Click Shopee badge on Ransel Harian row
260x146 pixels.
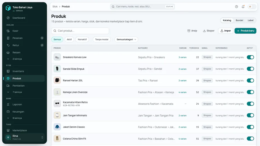[207, 81]
